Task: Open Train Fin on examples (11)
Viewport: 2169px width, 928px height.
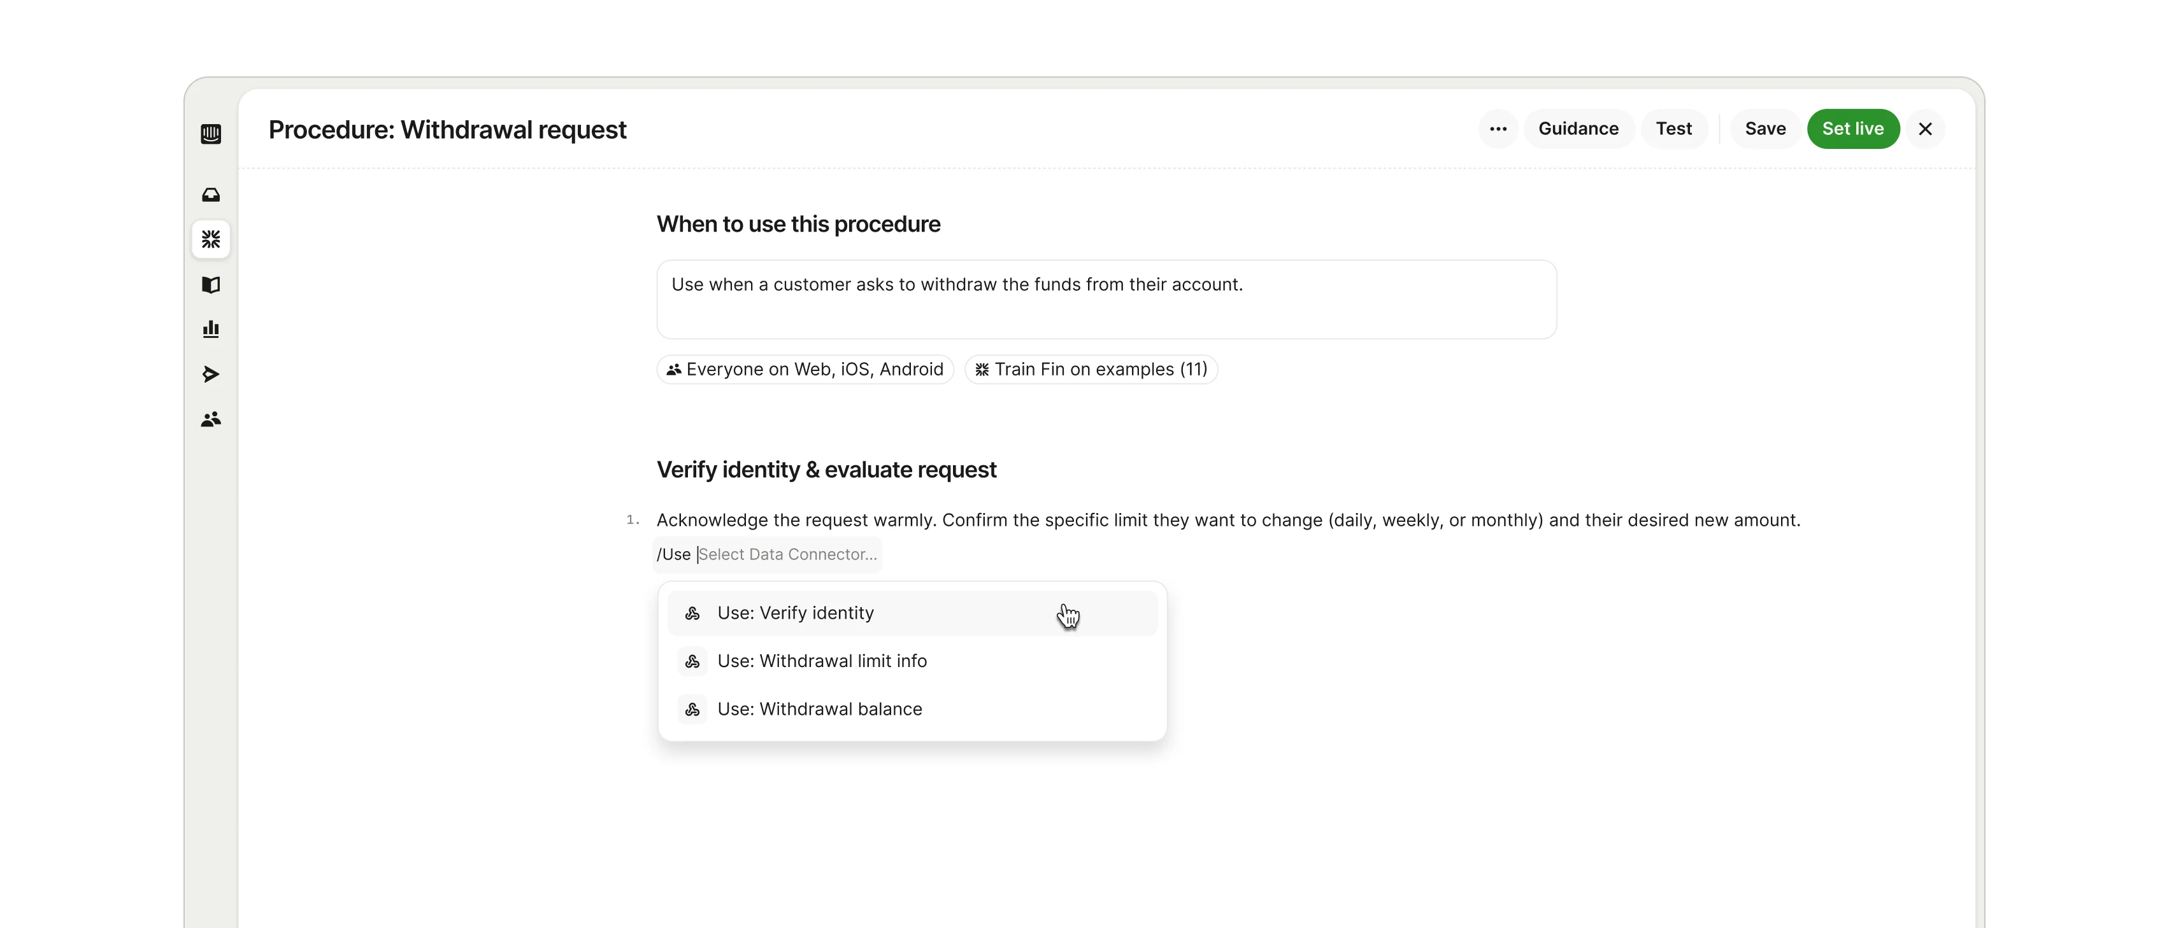Action: (x=1091, y=369)
